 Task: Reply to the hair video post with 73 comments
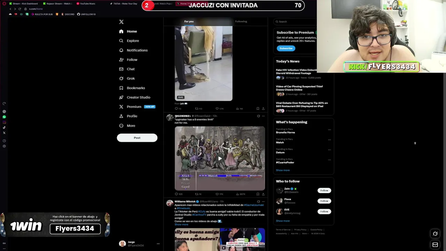pos(178,109)
